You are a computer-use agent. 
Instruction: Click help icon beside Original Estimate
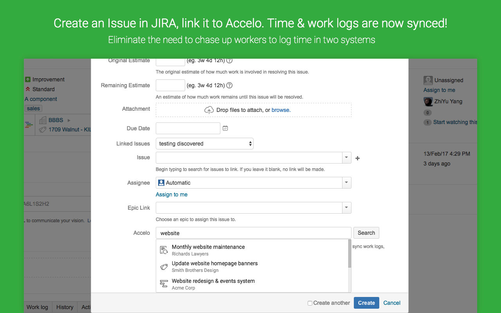pyautogui.click(x=229, y=61)
